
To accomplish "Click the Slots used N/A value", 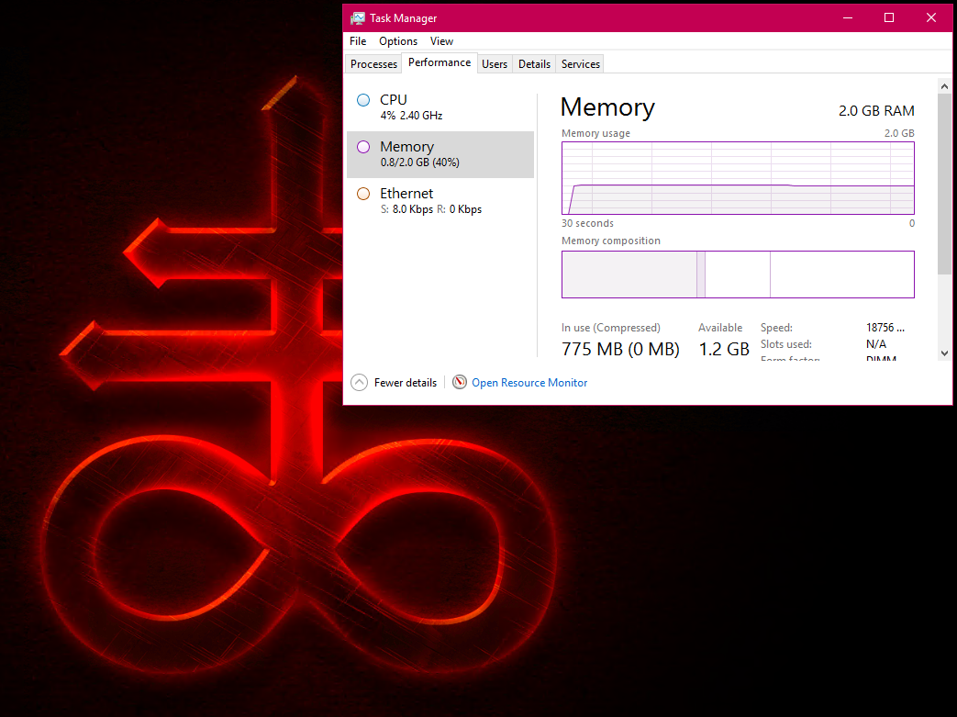I will click(x=876, y=344).
